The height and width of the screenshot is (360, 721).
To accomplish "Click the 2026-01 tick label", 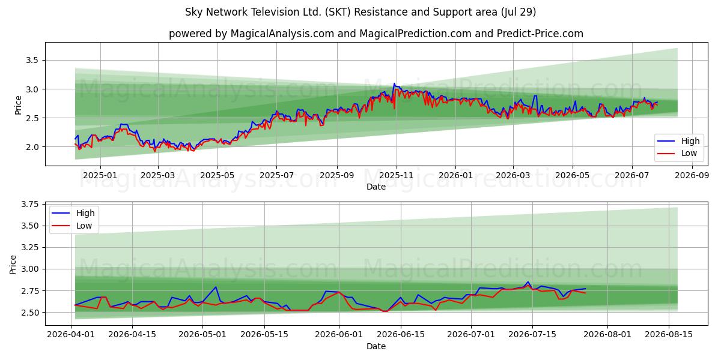I will 455,175.
